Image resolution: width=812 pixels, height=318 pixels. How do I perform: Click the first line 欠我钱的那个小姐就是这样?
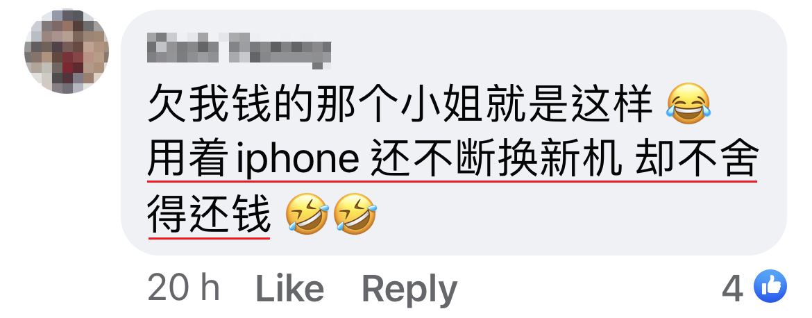400,104
